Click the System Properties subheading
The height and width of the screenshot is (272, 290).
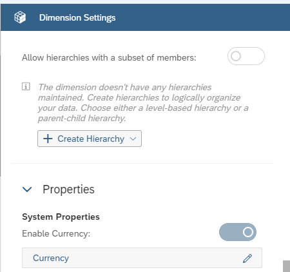tap(61, 217)
